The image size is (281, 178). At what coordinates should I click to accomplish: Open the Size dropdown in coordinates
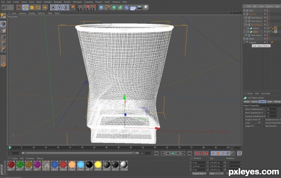click(216, 173)
